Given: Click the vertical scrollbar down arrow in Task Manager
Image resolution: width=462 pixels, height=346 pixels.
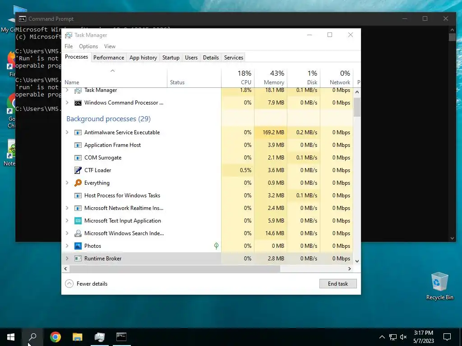Looking at the screenshot, I should click(x=357, y=261).
